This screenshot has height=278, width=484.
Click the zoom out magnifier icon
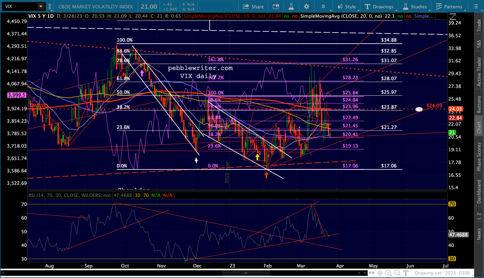(x=397, y=273)
